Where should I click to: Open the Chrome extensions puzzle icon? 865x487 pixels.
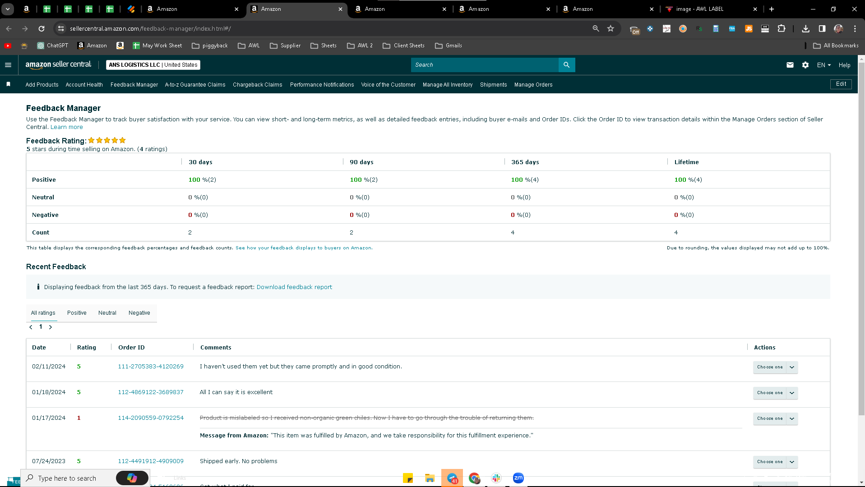click(782, 28)
